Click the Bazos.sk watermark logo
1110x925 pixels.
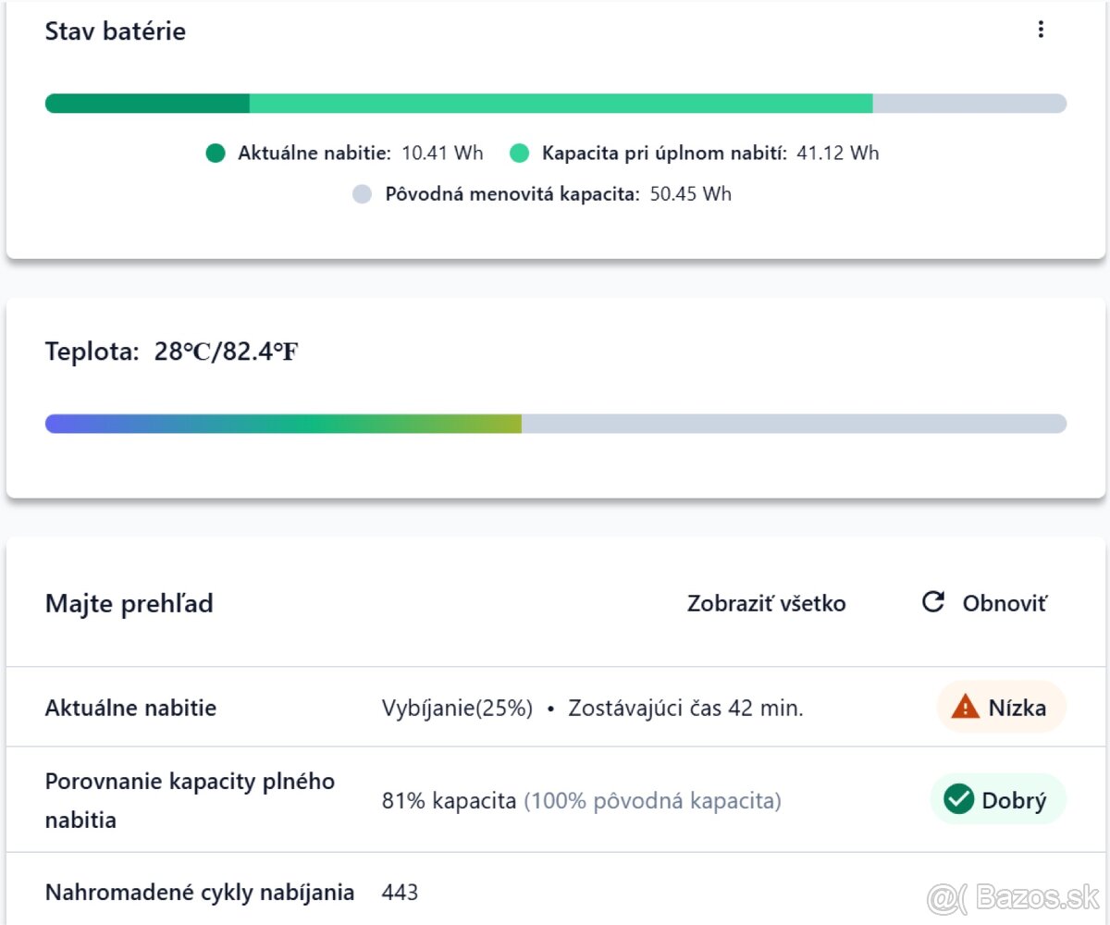(1013, 896)
